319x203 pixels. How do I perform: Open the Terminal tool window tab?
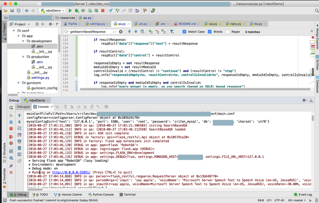coord(128,194)
